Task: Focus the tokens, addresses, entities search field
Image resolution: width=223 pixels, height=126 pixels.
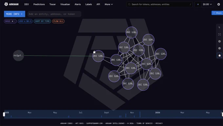Action: 159,4
